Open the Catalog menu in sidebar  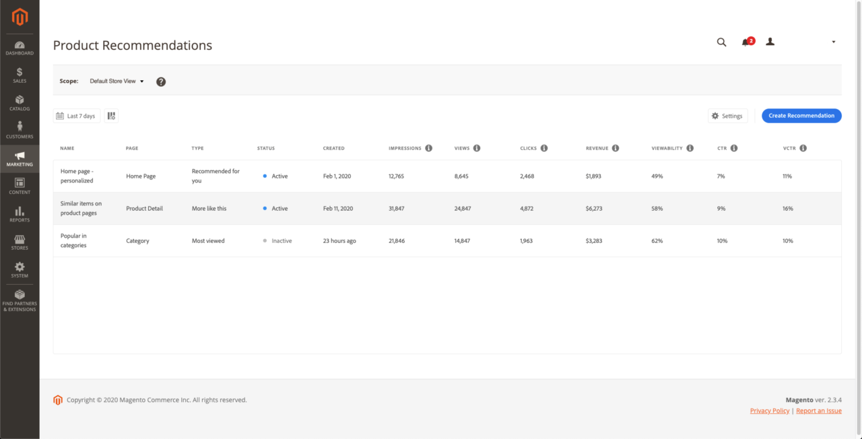coord(20,103)
